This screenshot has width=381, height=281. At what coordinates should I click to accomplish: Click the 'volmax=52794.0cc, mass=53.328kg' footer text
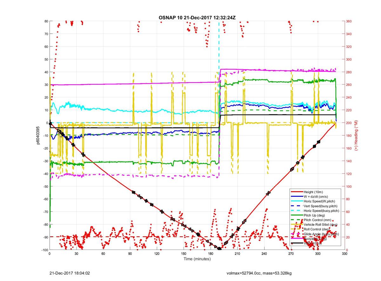pos(259,273)
